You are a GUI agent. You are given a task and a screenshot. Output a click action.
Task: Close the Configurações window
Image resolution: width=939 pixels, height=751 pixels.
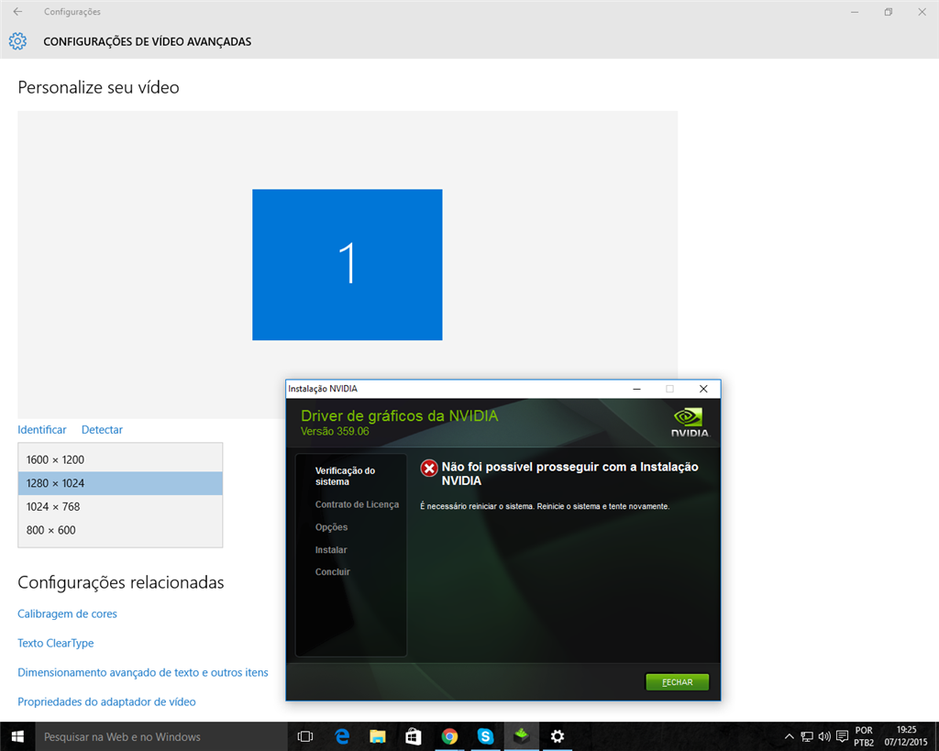pyautogui.click(x=922, y=12)
